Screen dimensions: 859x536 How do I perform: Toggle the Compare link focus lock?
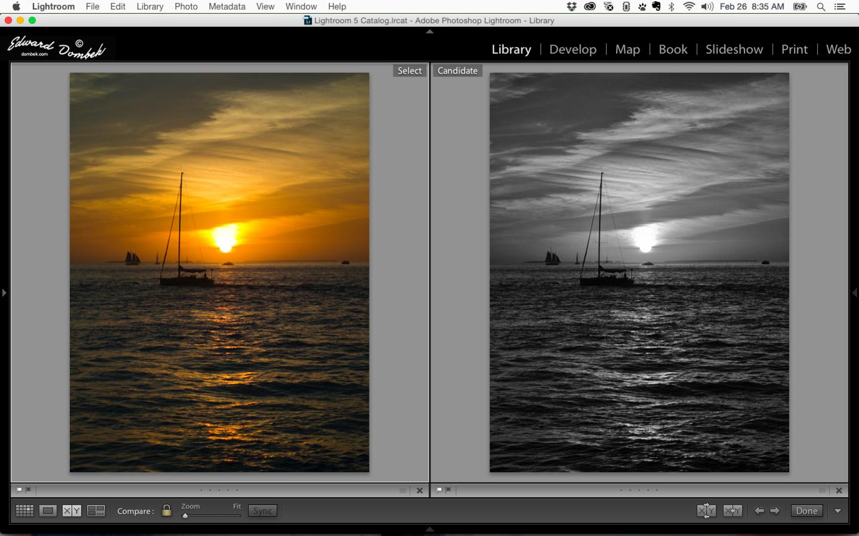pos(167,511)
